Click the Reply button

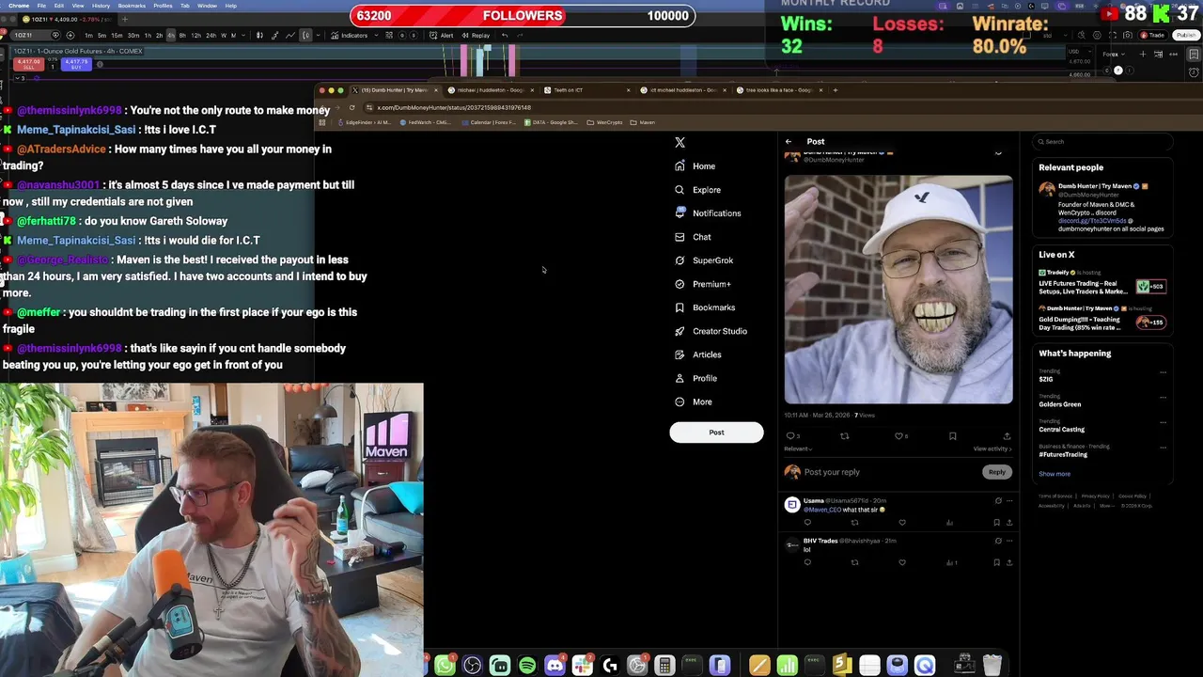click(x=997, y=472)
